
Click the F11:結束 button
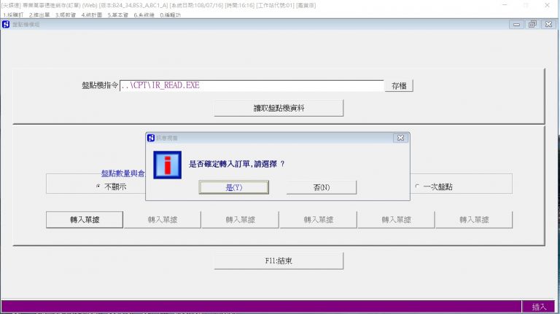(279, 261)
